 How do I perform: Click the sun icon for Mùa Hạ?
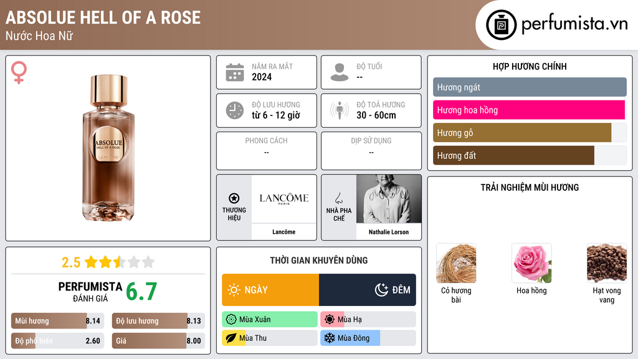coord(330,320)
